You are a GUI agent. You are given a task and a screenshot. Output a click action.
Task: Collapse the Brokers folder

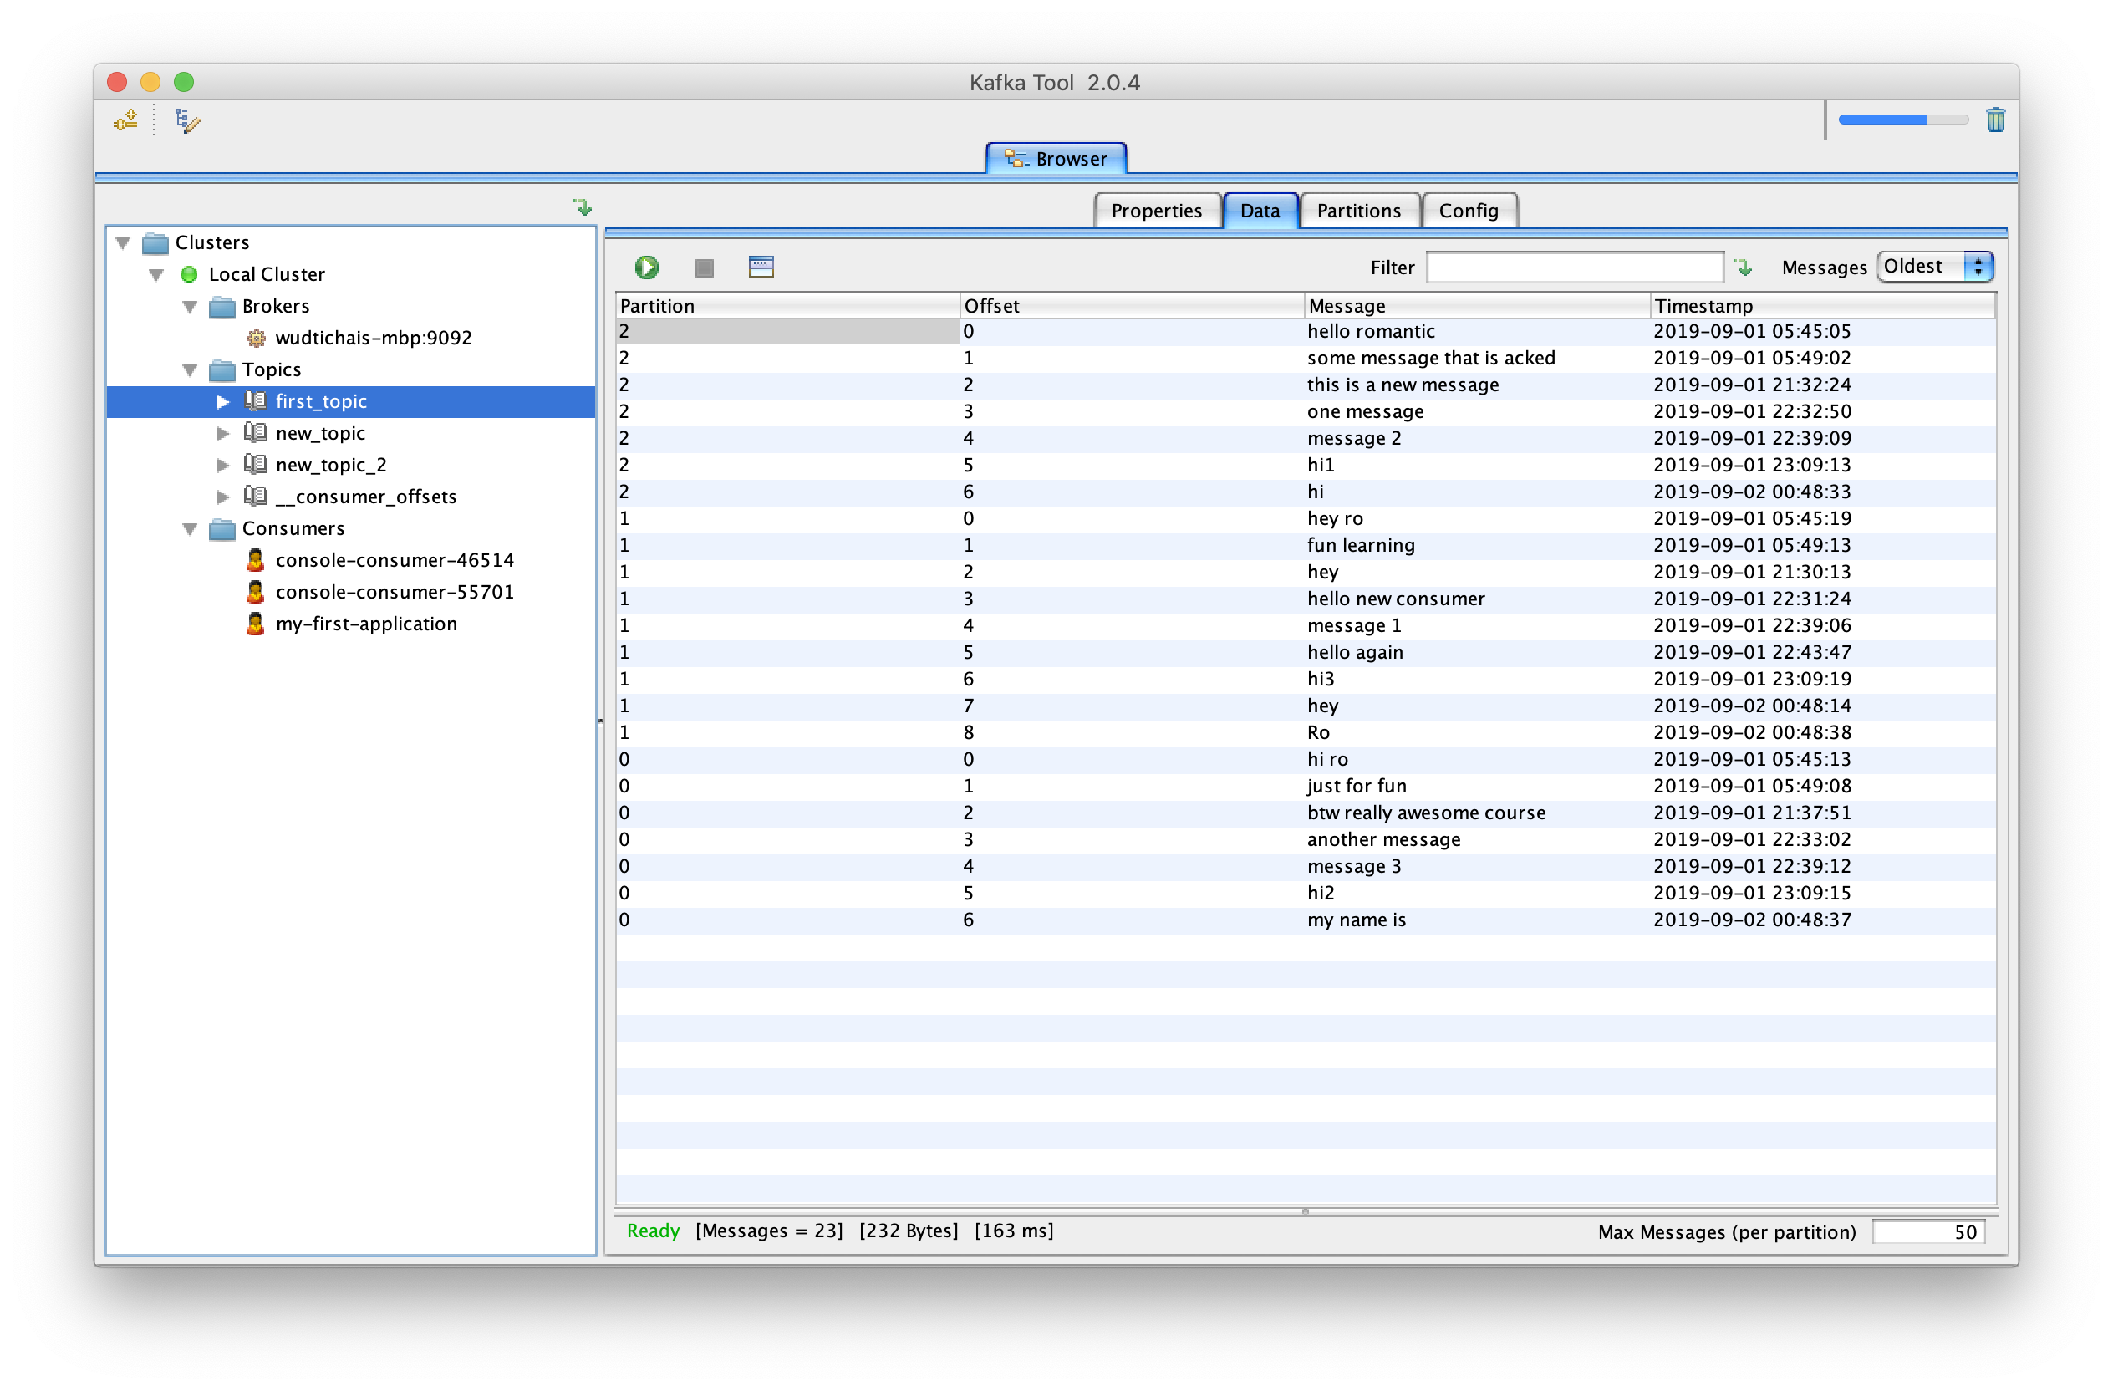(190, 307)
